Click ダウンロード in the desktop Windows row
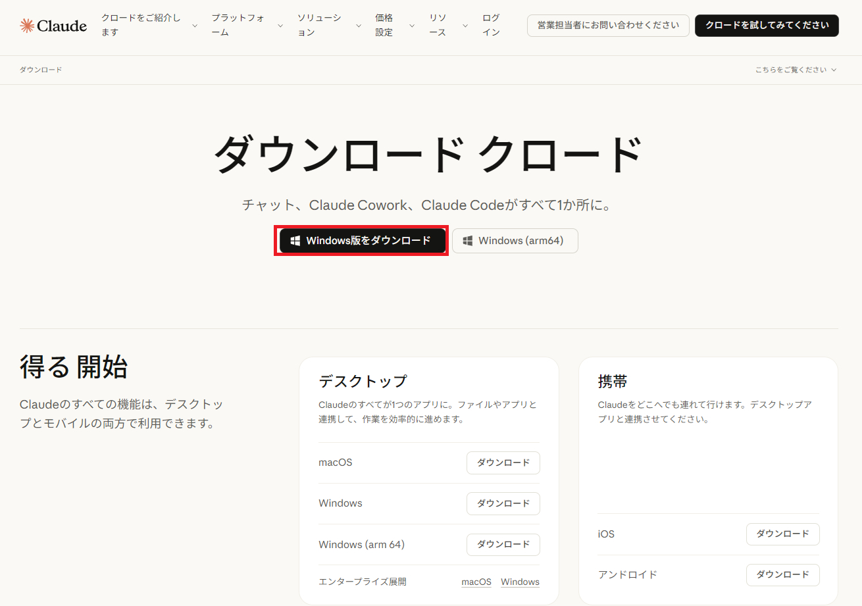The width and height of the screenshot is (862, 606). coord(503,503)
